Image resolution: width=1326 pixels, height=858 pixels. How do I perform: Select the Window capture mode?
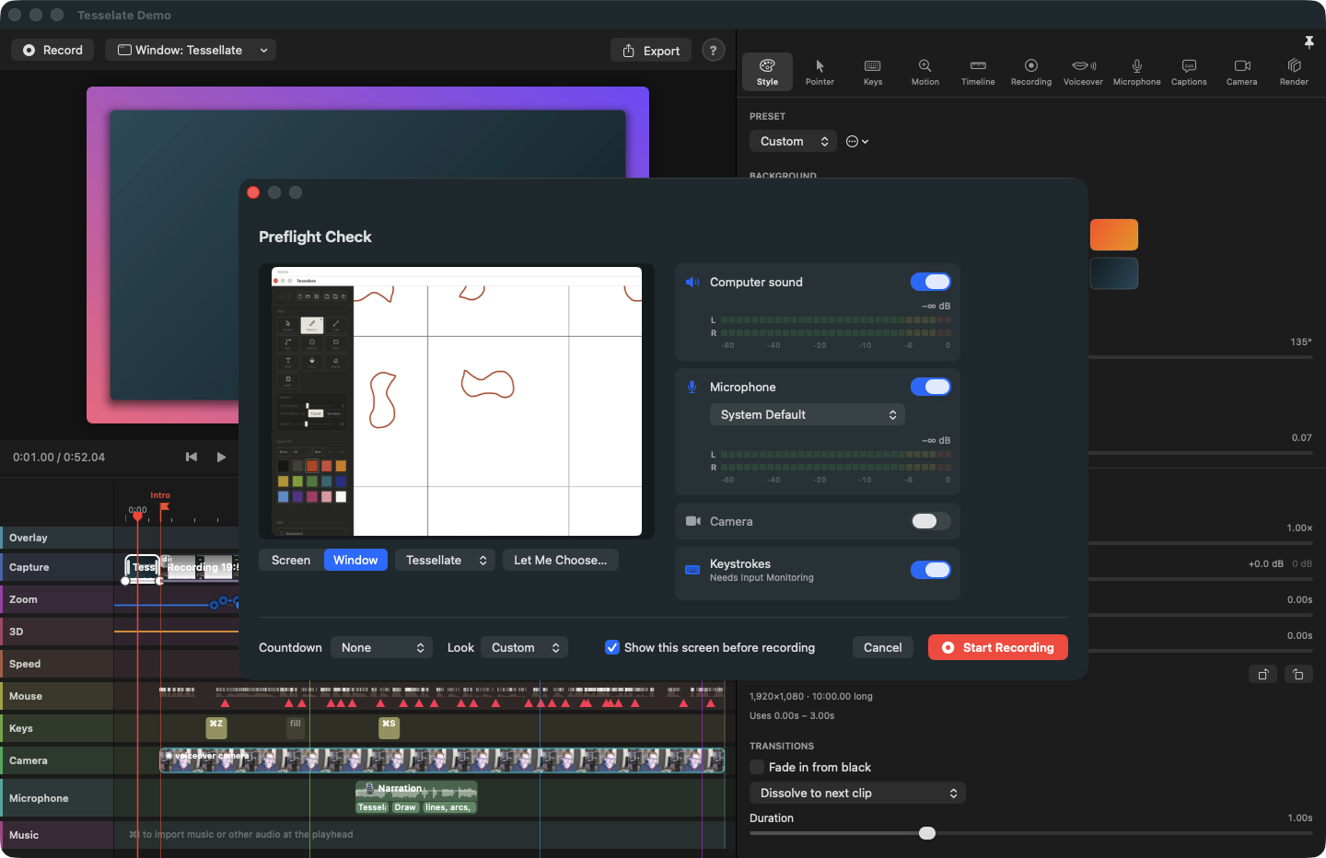click(x=355, y=560)
